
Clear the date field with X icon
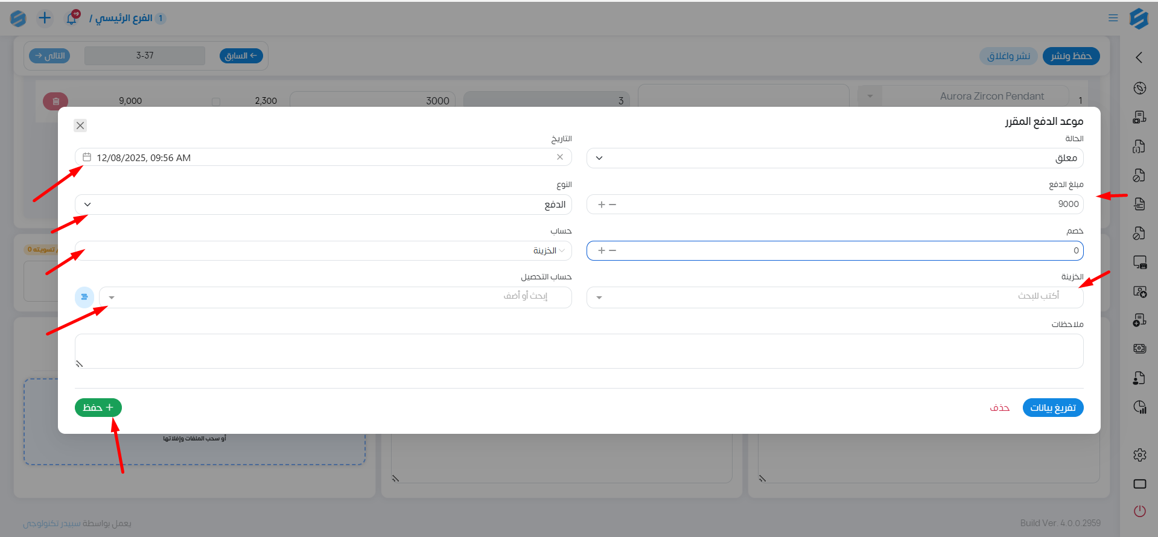coord(560,157)
